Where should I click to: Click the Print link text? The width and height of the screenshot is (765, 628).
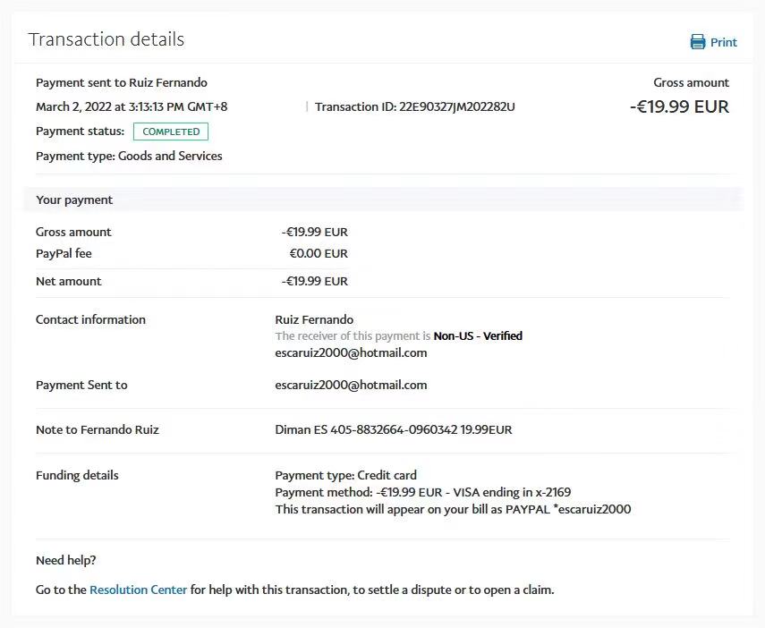pos(723,42)
